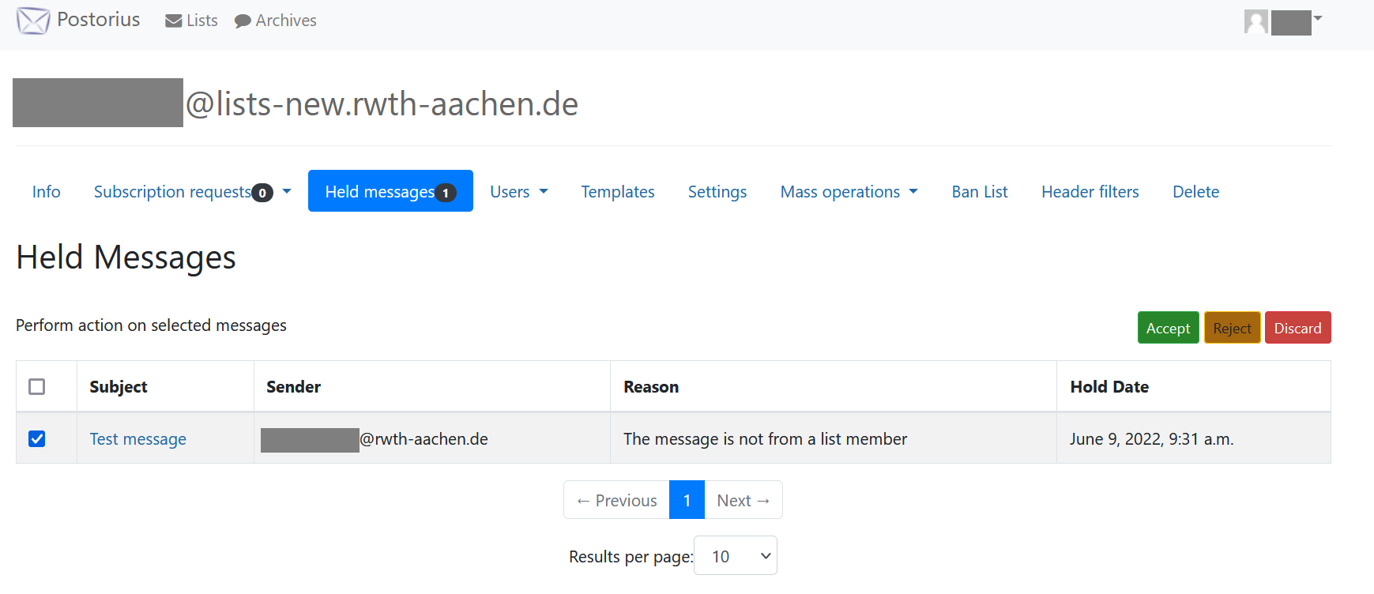Toggle the select-all messages checkbox
Viewport: 1374px width, 594px height.
coord(37,386)
